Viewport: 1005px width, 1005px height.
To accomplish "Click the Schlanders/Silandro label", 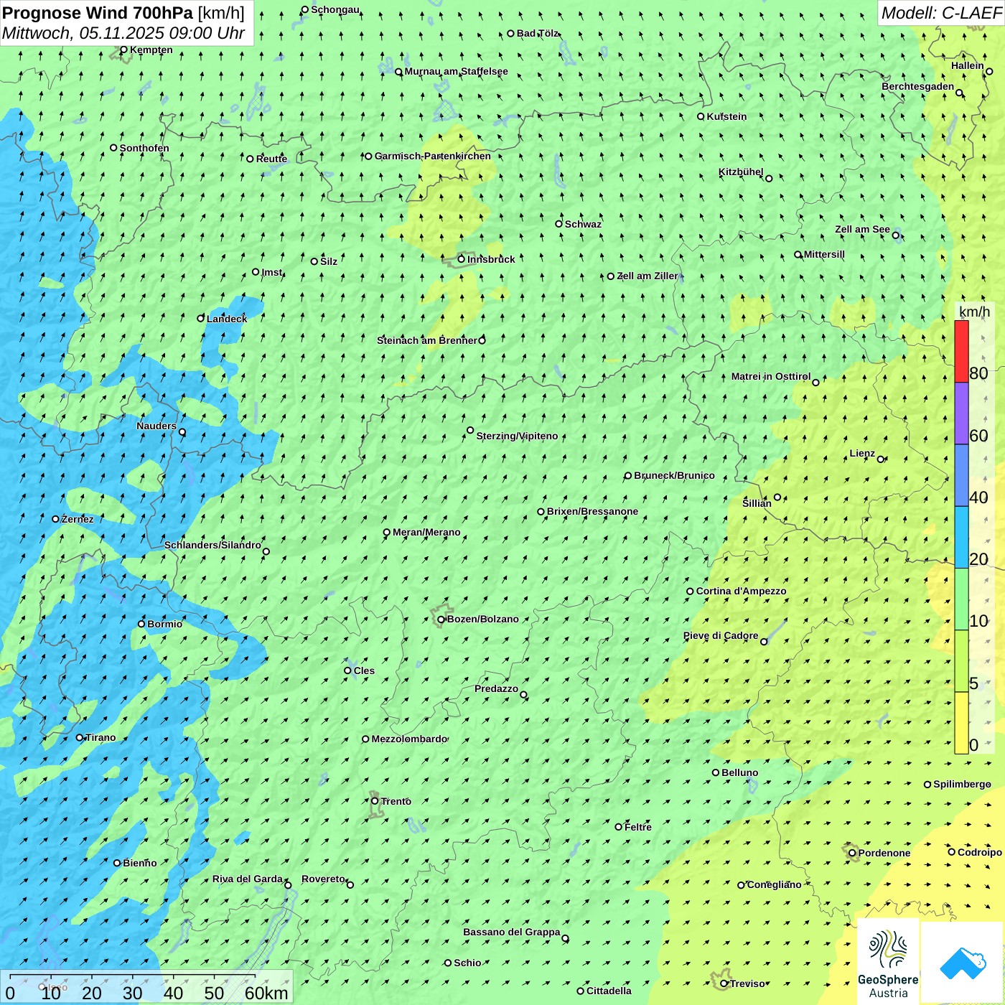I will coord(212,545).
